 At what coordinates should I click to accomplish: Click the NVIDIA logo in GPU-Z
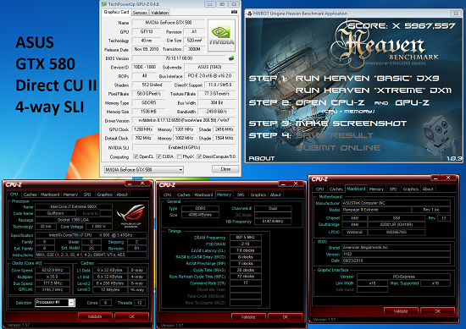tap(222, 36)
